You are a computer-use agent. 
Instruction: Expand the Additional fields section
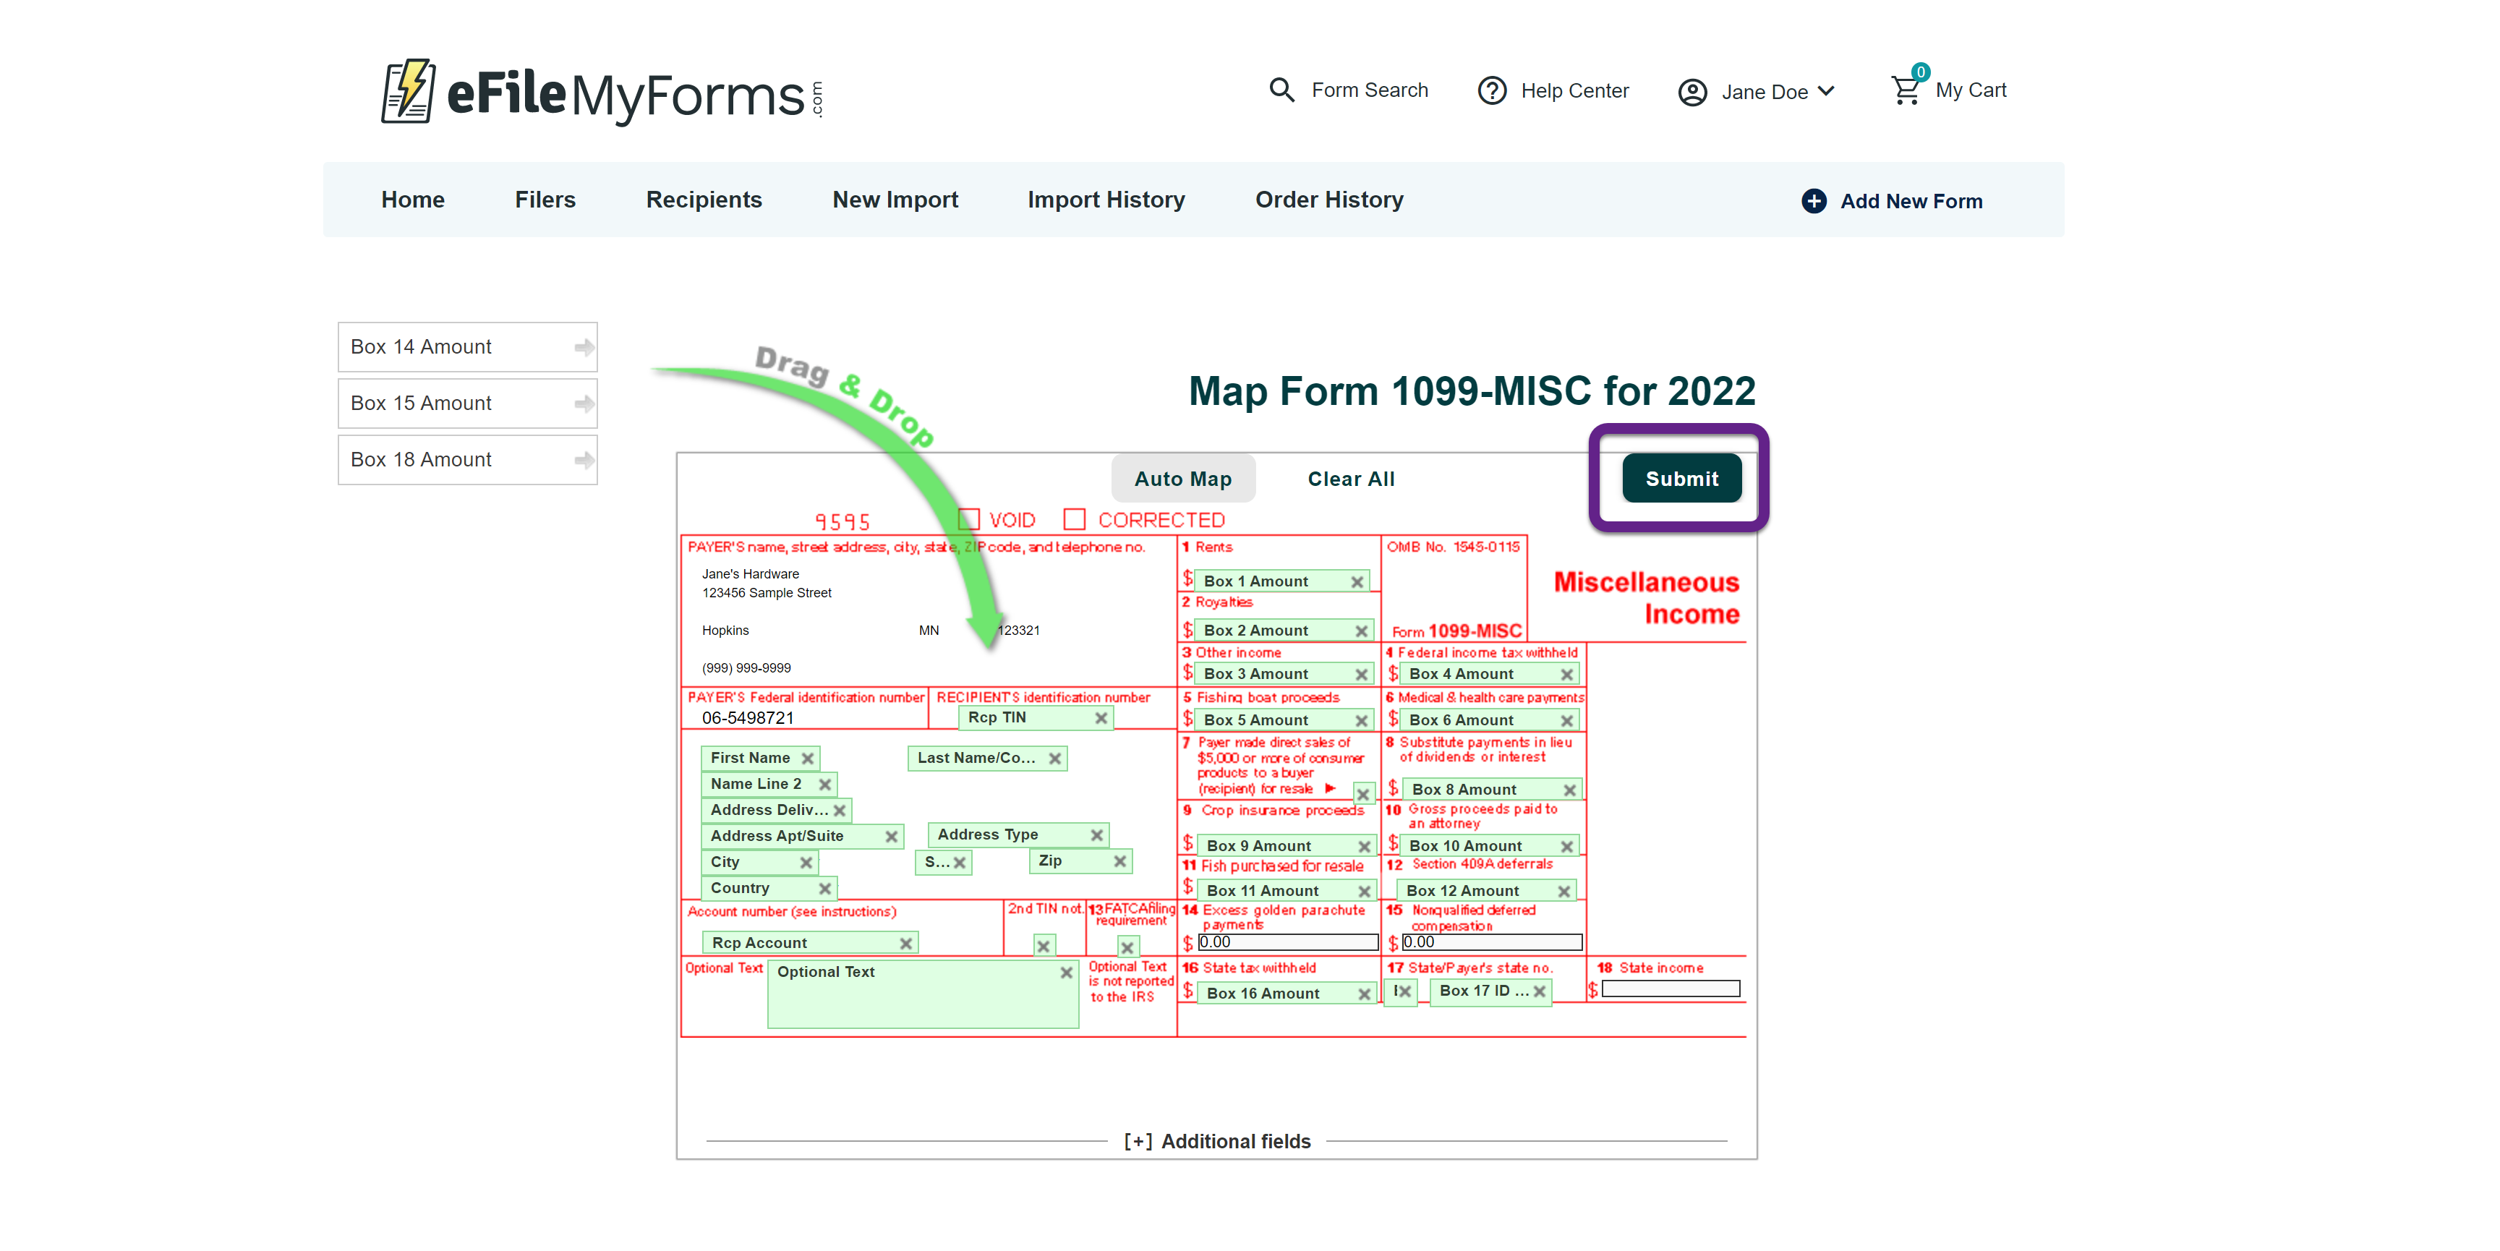pyautogui.click(x=1216, y=1141)
